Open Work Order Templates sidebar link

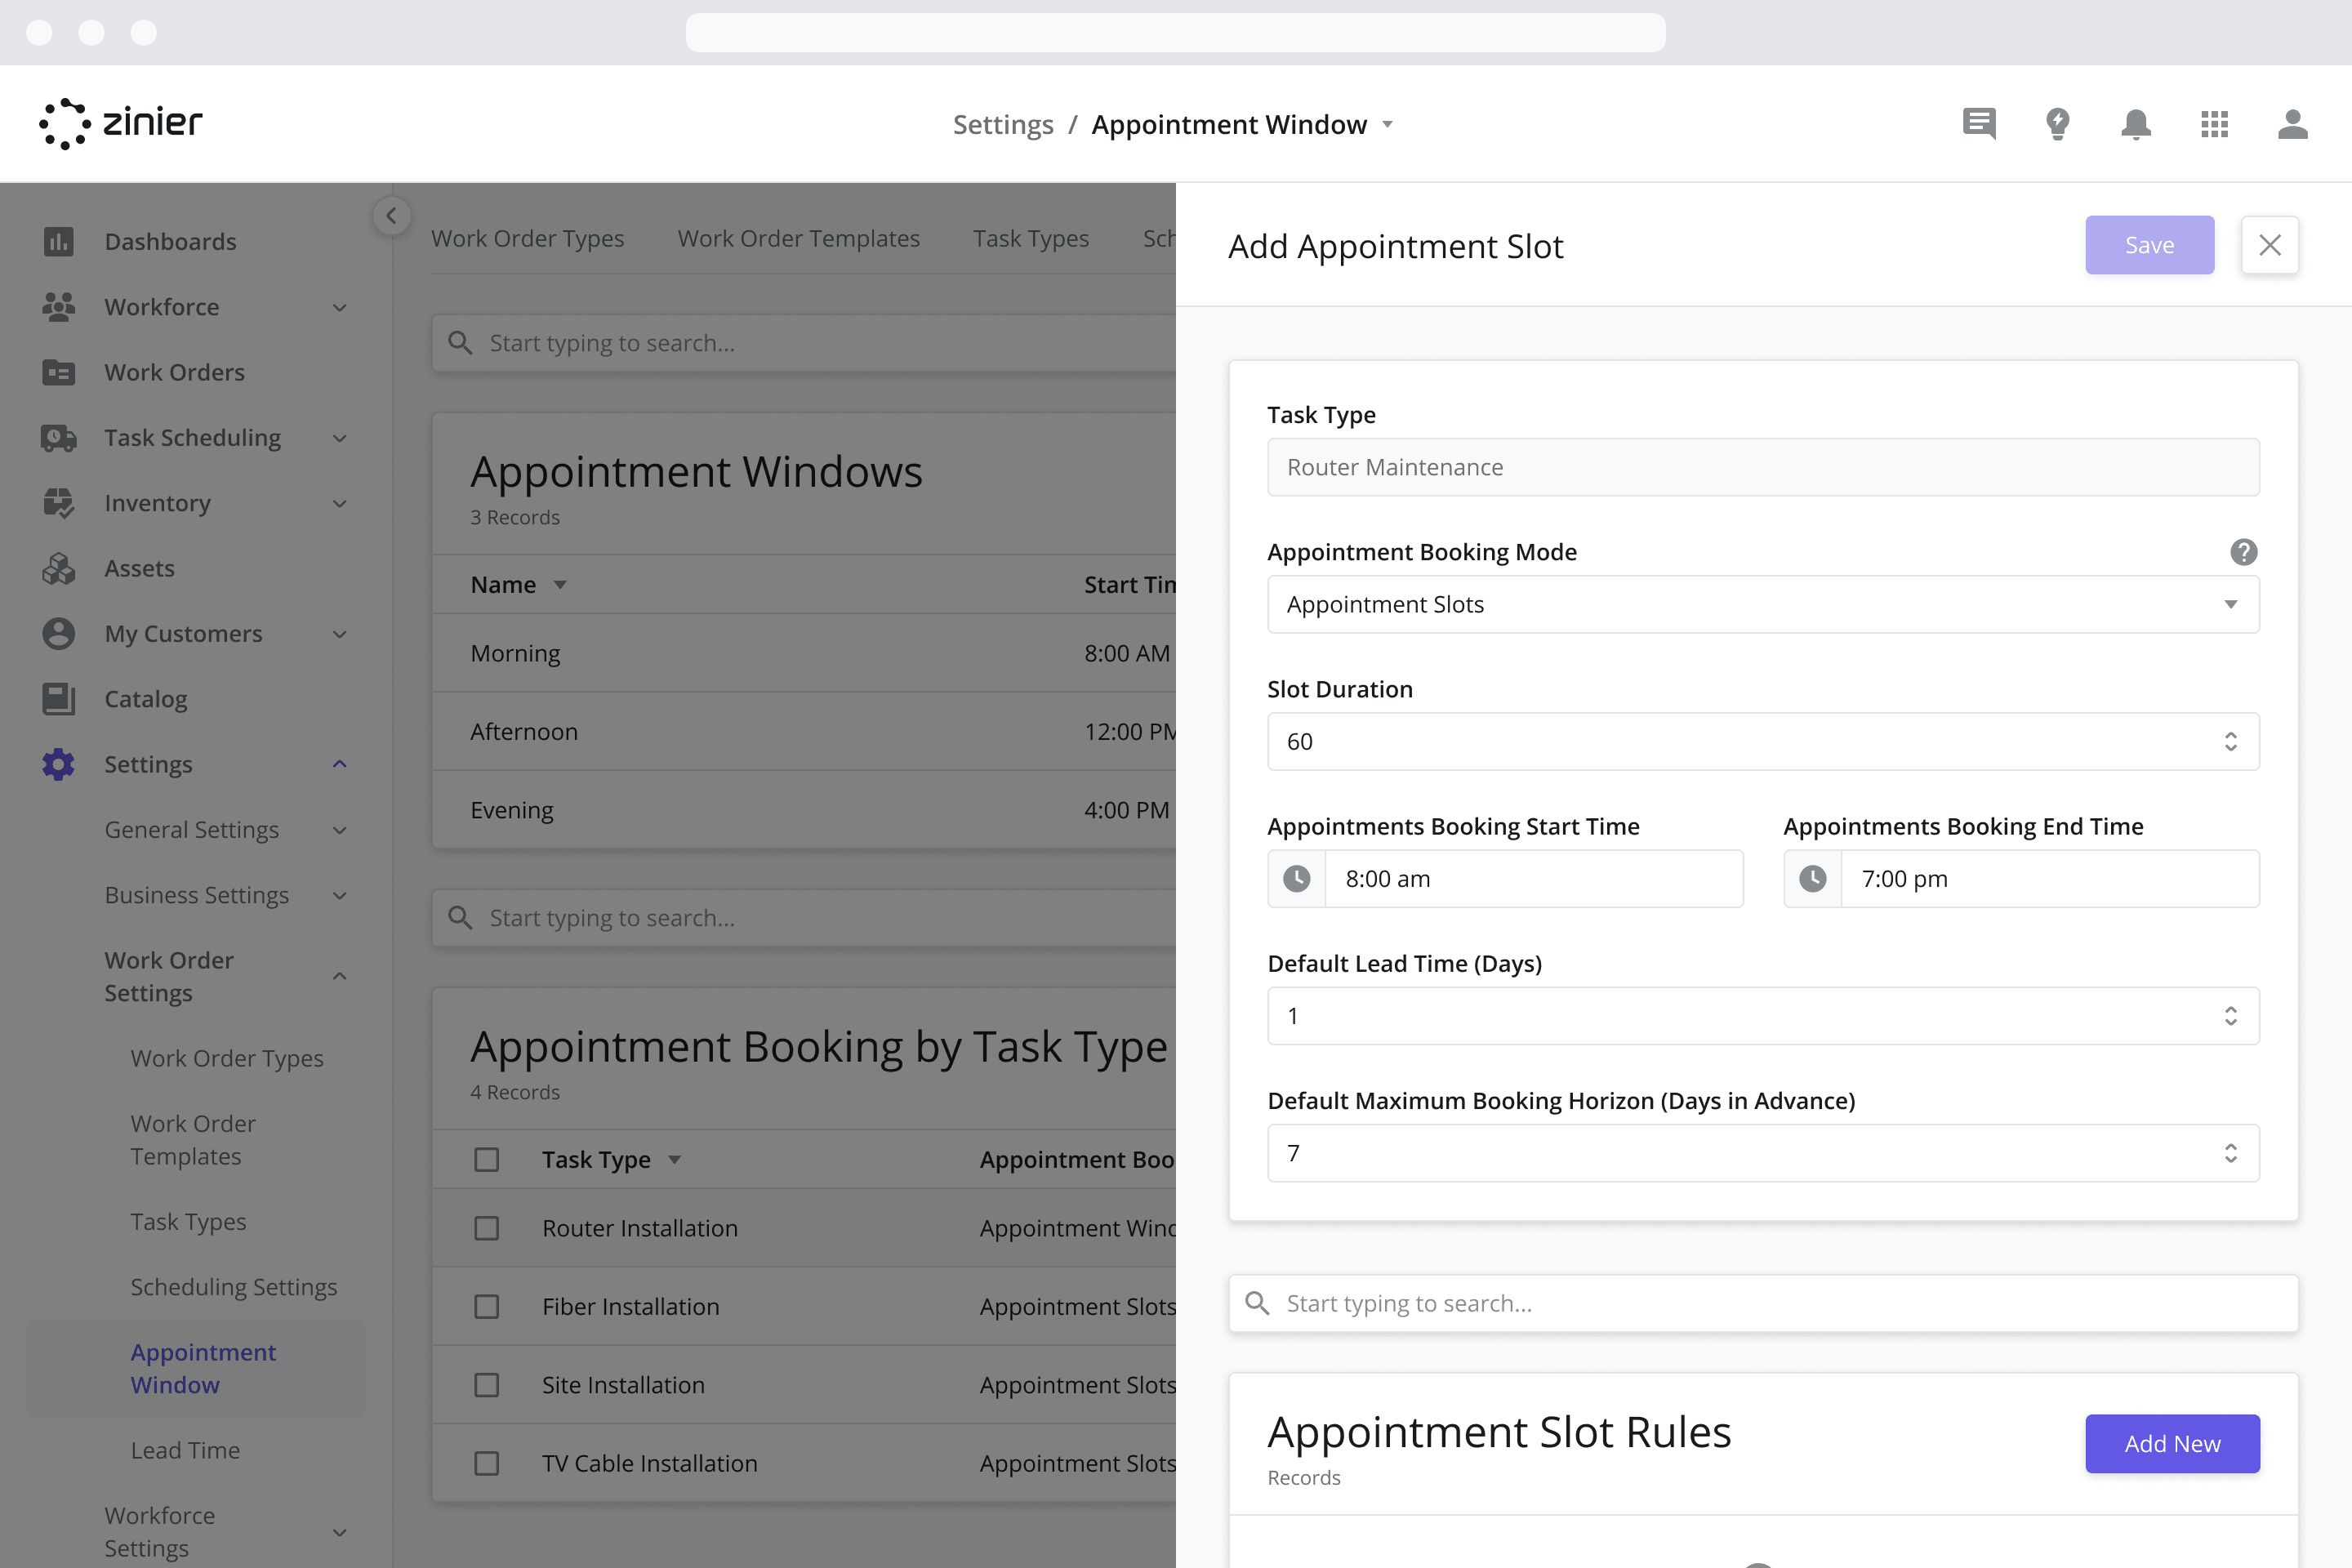coord(193,1140)
